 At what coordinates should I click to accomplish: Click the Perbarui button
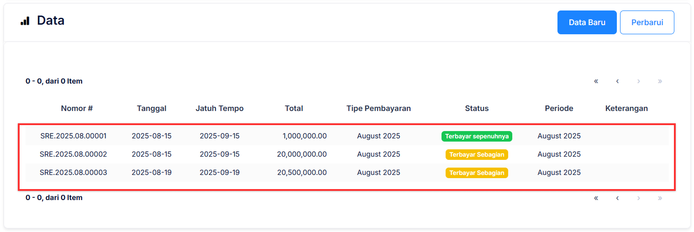647,22
